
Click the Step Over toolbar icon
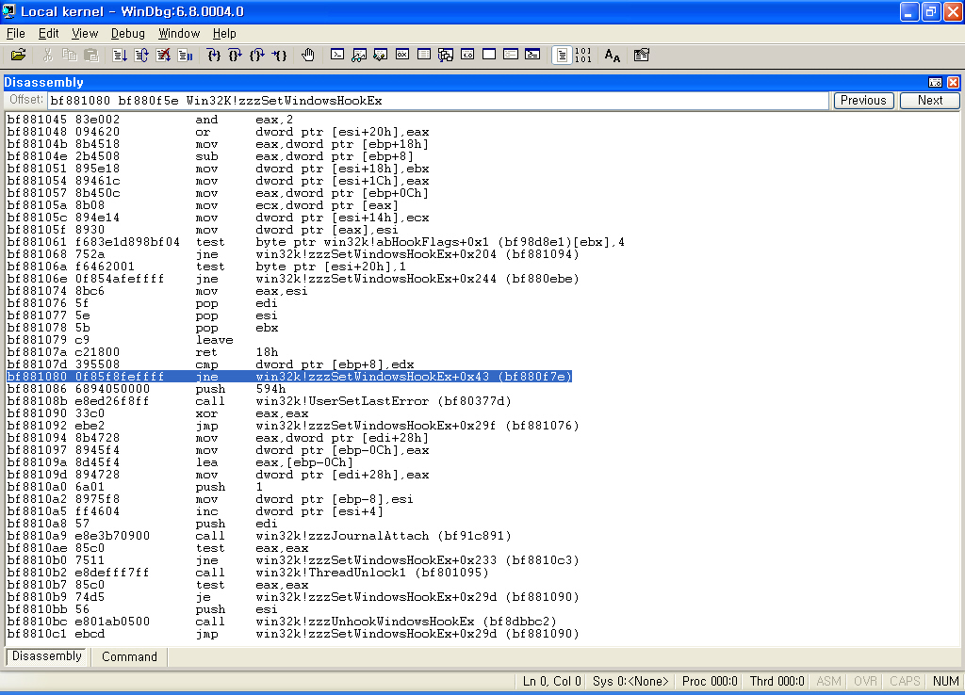coord(235,56)
